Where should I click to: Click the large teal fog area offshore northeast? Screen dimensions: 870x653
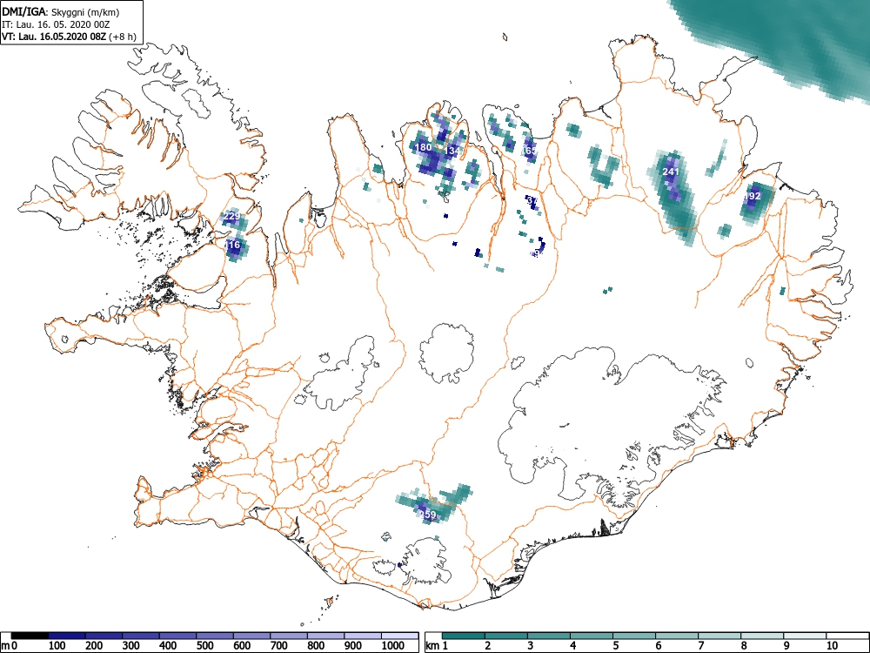click(x=793, y=39)
